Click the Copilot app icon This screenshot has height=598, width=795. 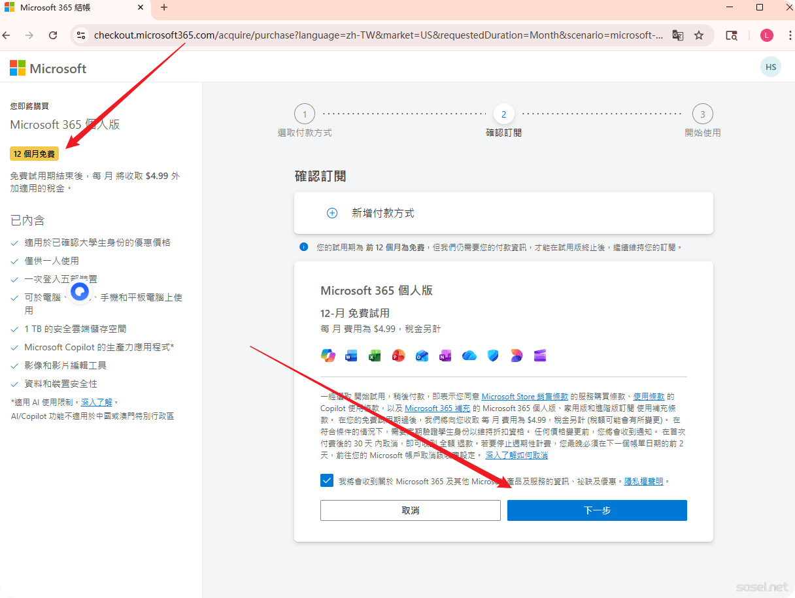click(328, 356)
